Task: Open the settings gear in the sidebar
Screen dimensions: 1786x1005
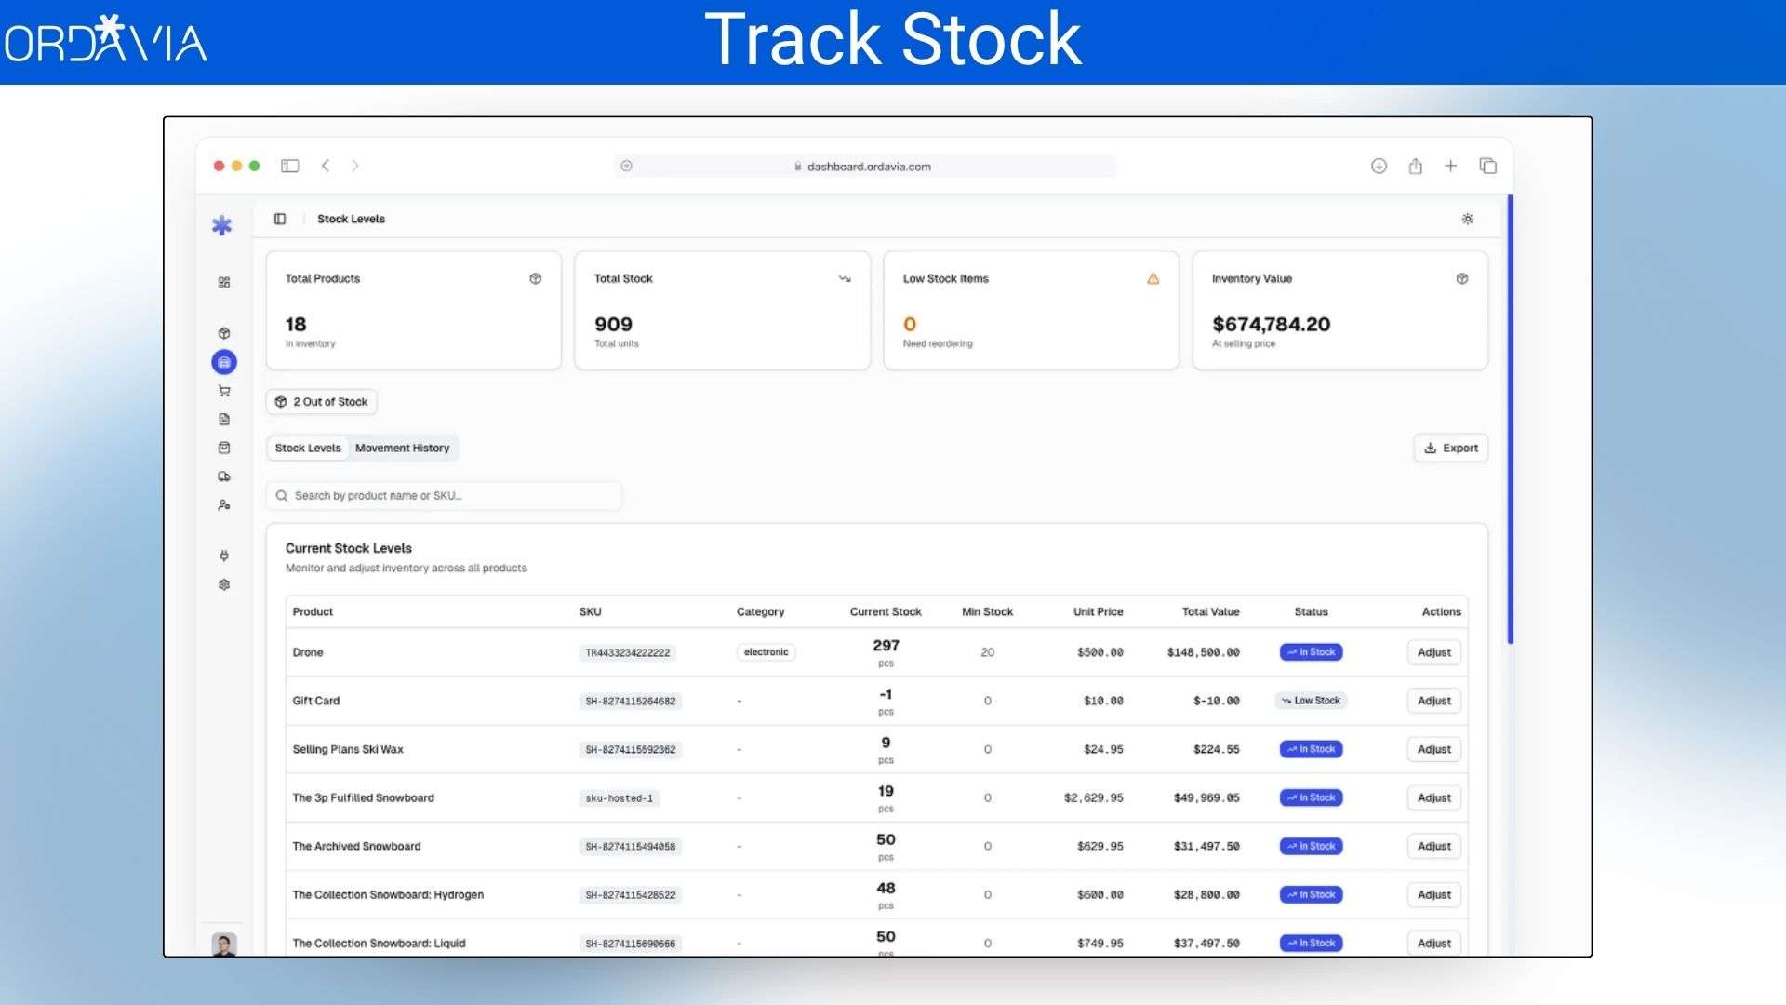Action: [x=223, y=584]
